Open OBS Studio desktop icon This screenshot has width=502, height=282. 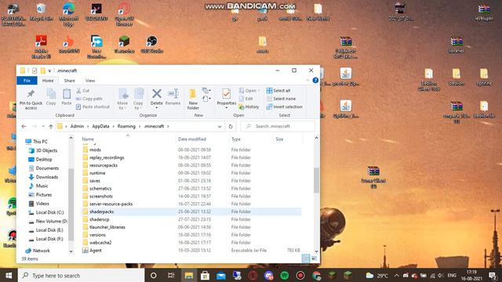click(x=151, y=45)
